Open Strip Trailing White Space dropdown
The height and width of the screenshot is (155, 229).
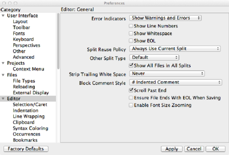[167, 74]
